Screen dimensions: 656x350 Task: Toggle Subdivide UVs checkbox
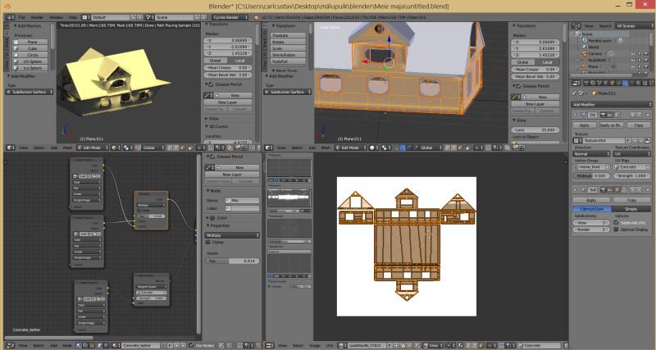(x=617, y=223)
